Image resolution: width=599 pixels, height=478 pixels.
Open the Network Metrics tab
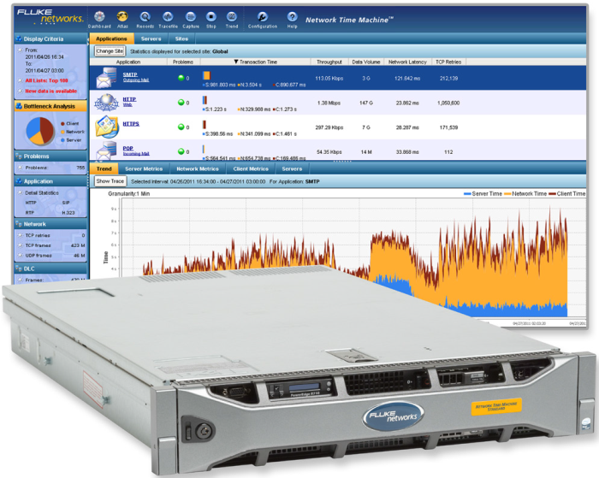click(x=198, y=168)
